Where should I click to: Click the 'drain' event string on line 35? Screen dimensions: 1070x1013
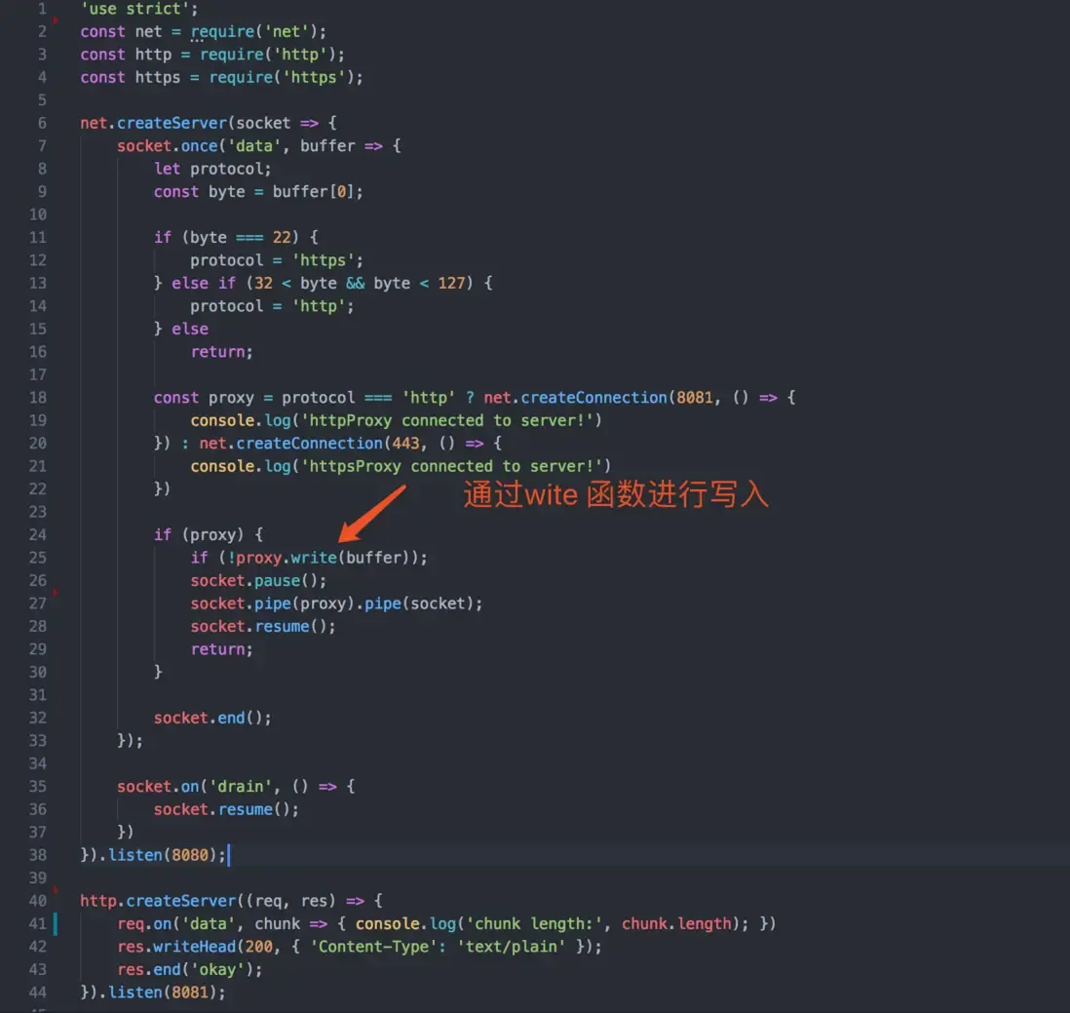click(241, 787)
